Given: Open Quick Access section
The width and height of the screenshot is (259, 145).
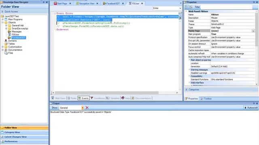Looking at the screenshot, I should click(24, 12).
